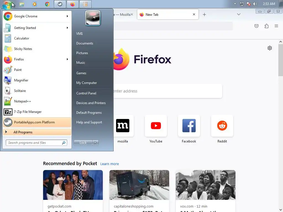Open the Action Center flag tray icon
Image resolution: width=283 pixels, height=212 pixels.
tap(248, 4)
